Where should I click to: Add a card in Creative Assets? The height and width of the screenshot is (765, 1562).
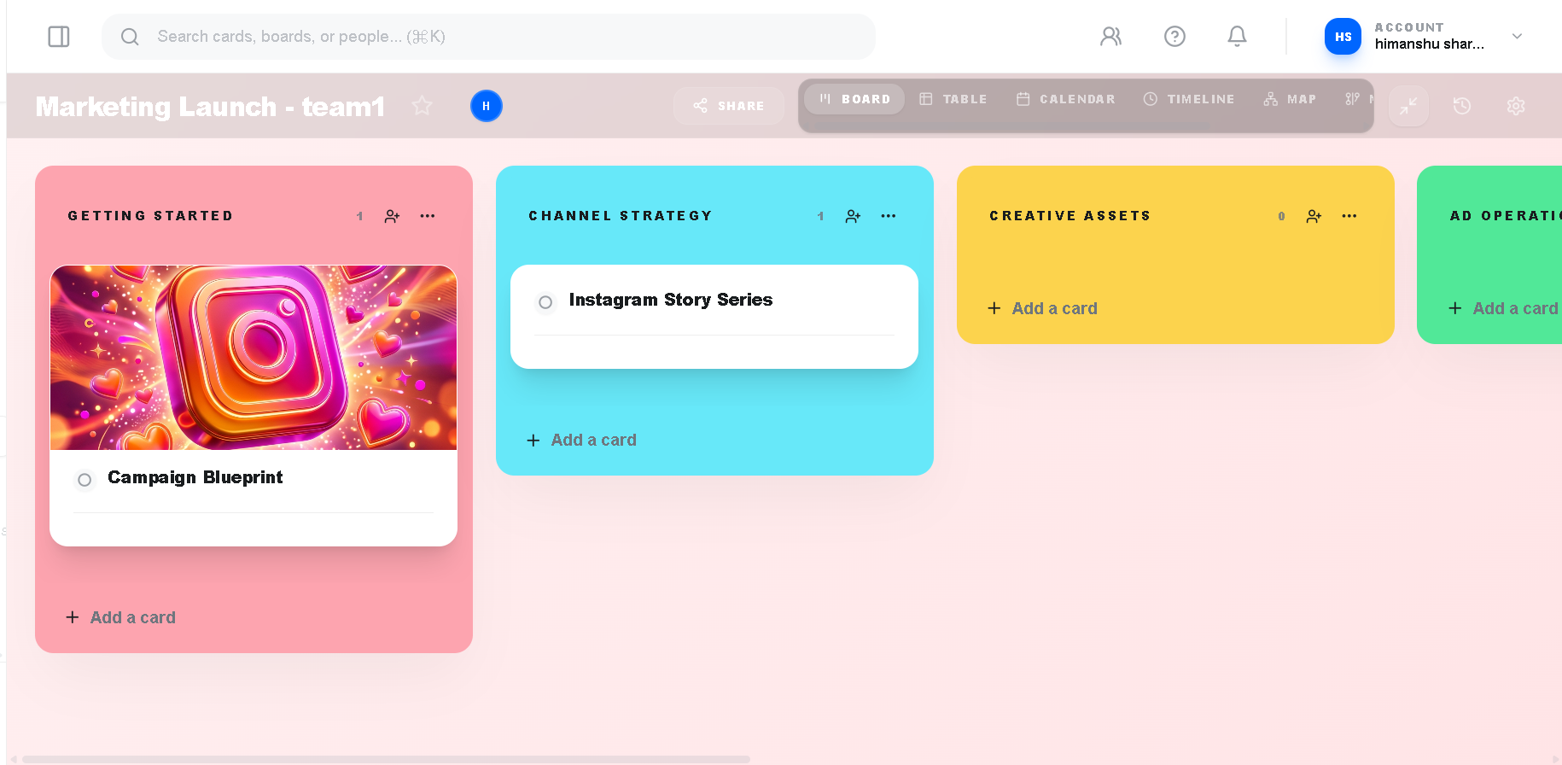pos(1043,308)
